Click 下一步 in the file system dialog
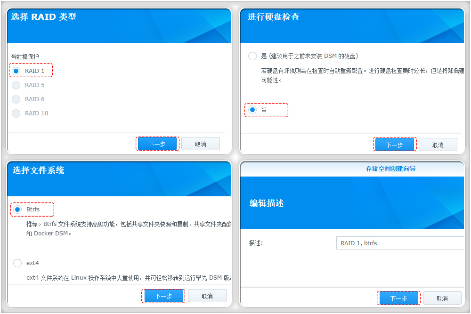Image resolution: width=471 pixels, height=314 pixels. [x=163, y=296]
